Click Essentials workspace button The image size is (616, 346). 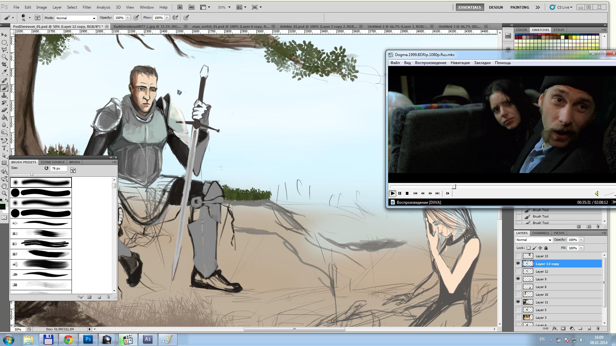pyautogui.click(x=470, y=7)
